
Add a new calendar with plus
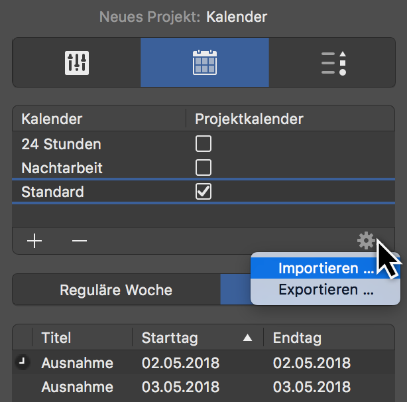click(34, 241)
